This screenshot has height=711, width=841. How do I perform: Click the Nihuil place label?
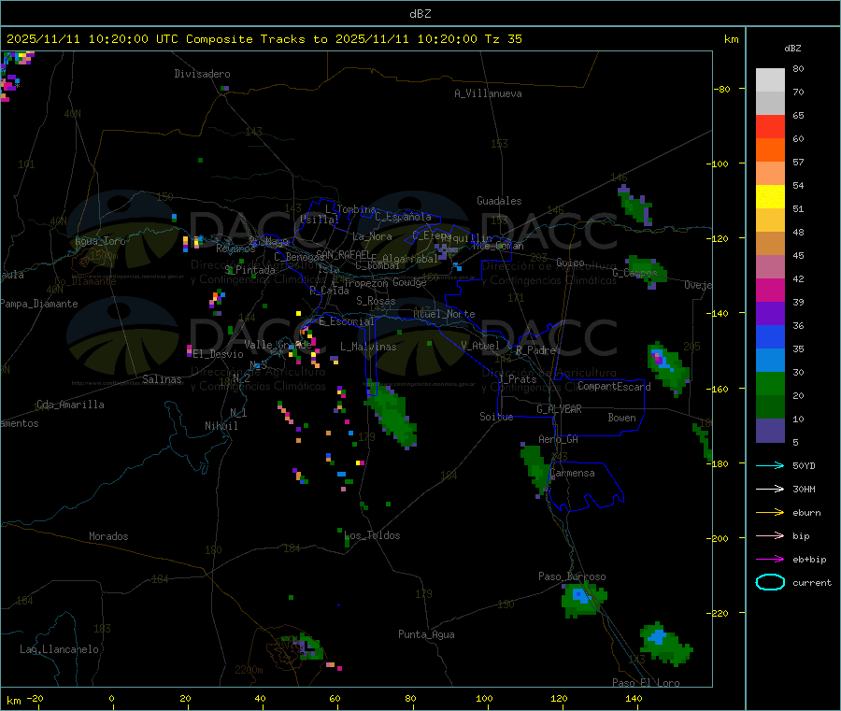[x=221, y=426]
